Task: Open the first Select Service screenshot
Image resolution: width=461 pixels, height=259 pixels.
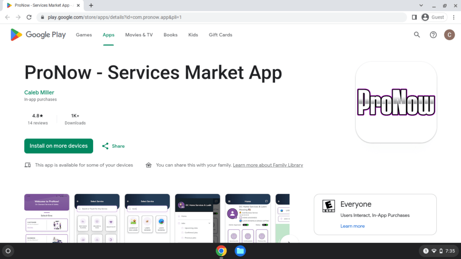Action: tap(97, 218)
